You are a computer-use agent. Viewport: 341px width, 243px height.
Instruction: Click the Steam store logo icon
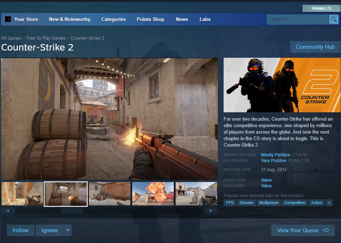[x=8, y=19]
